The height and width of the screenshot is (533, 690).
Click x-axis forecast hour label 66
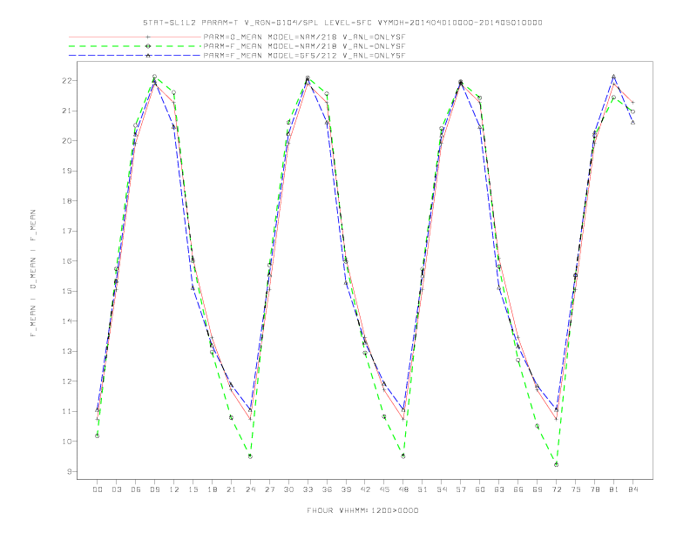pos(518,489)
